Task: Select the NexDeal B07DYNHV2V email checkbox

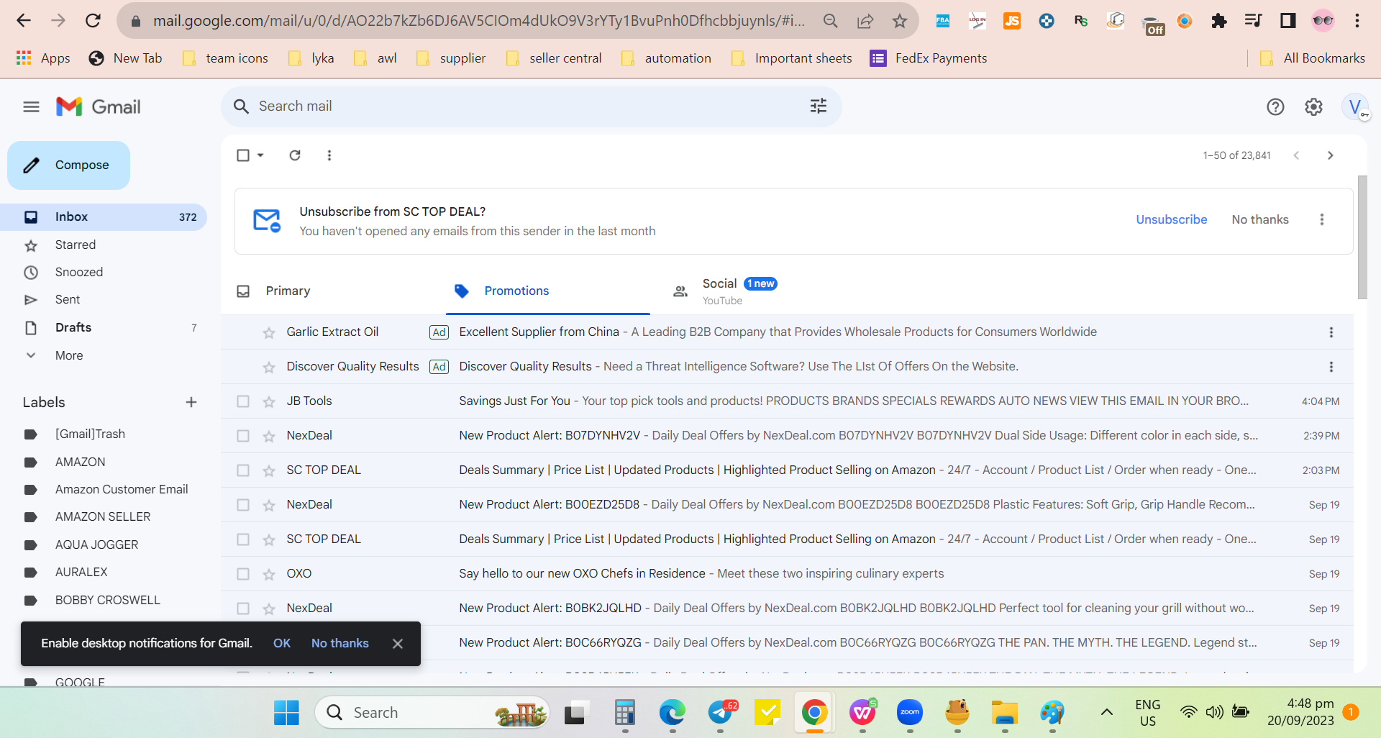Action: [x=243, y=436]
